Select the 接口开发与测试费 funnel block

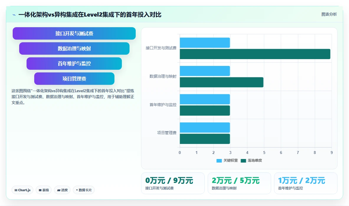point(74,33)
